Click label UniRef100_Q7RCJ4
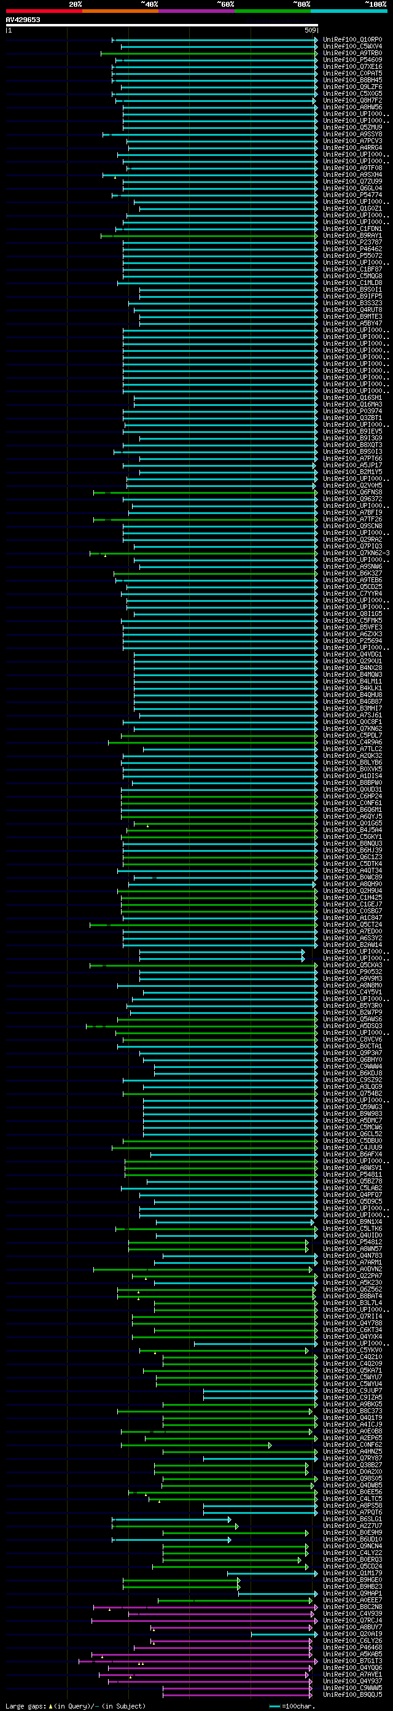Image resolution: width=393 pixels, height=1711 pixels. pyautogui.click(x=352, y=1620)
